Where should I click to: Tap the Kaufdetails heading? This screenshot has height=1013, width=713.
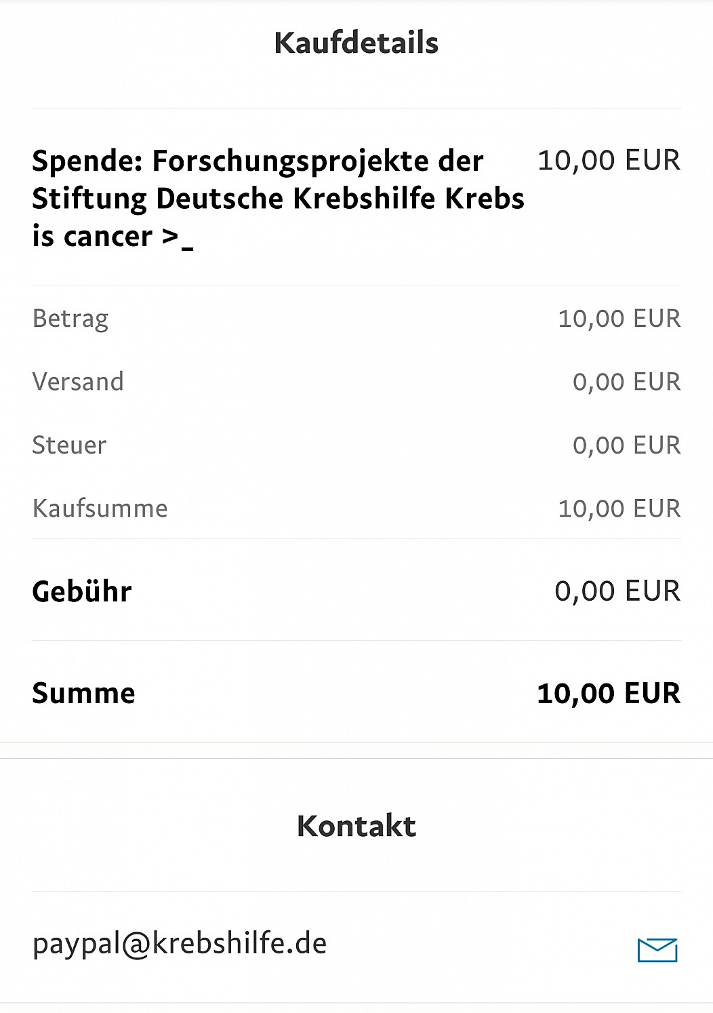356,43
